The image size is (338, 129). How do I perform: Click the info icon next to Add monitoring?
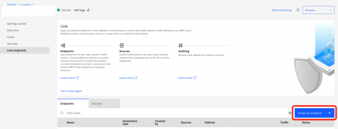298,10
